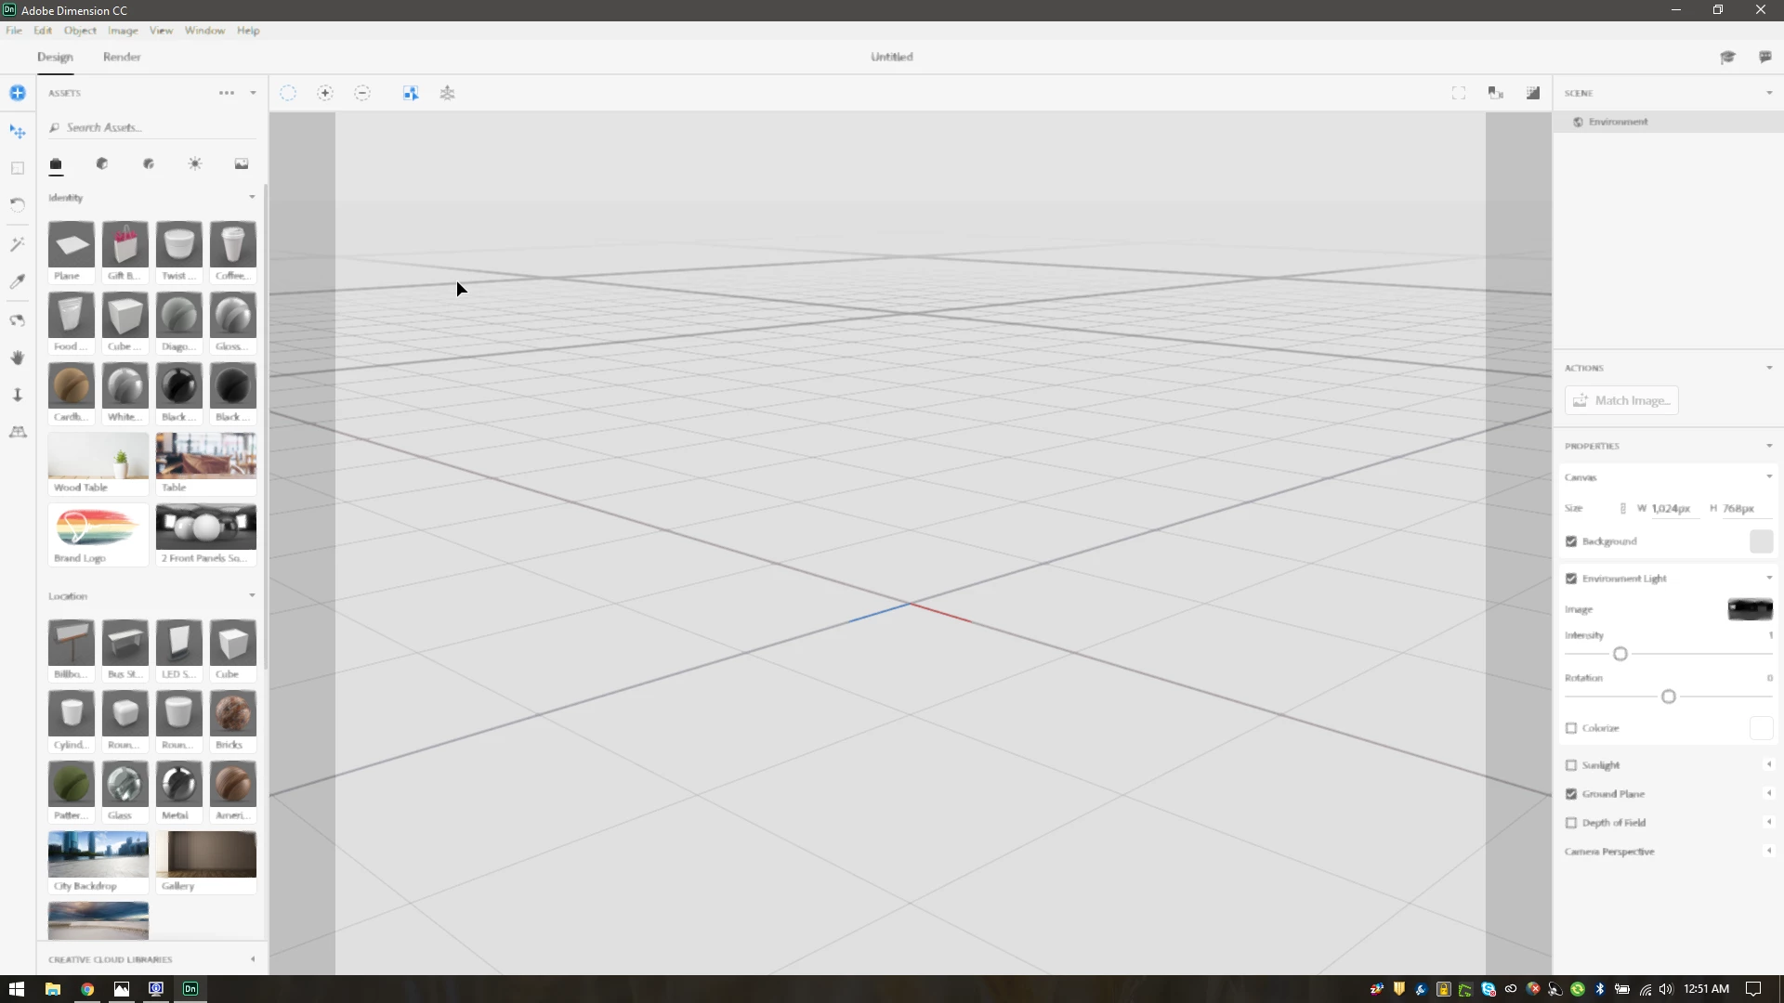1784x1003 pixels.
Task: Enable the Depth of Field checkbox
Action: click(x=1571, y=823)
